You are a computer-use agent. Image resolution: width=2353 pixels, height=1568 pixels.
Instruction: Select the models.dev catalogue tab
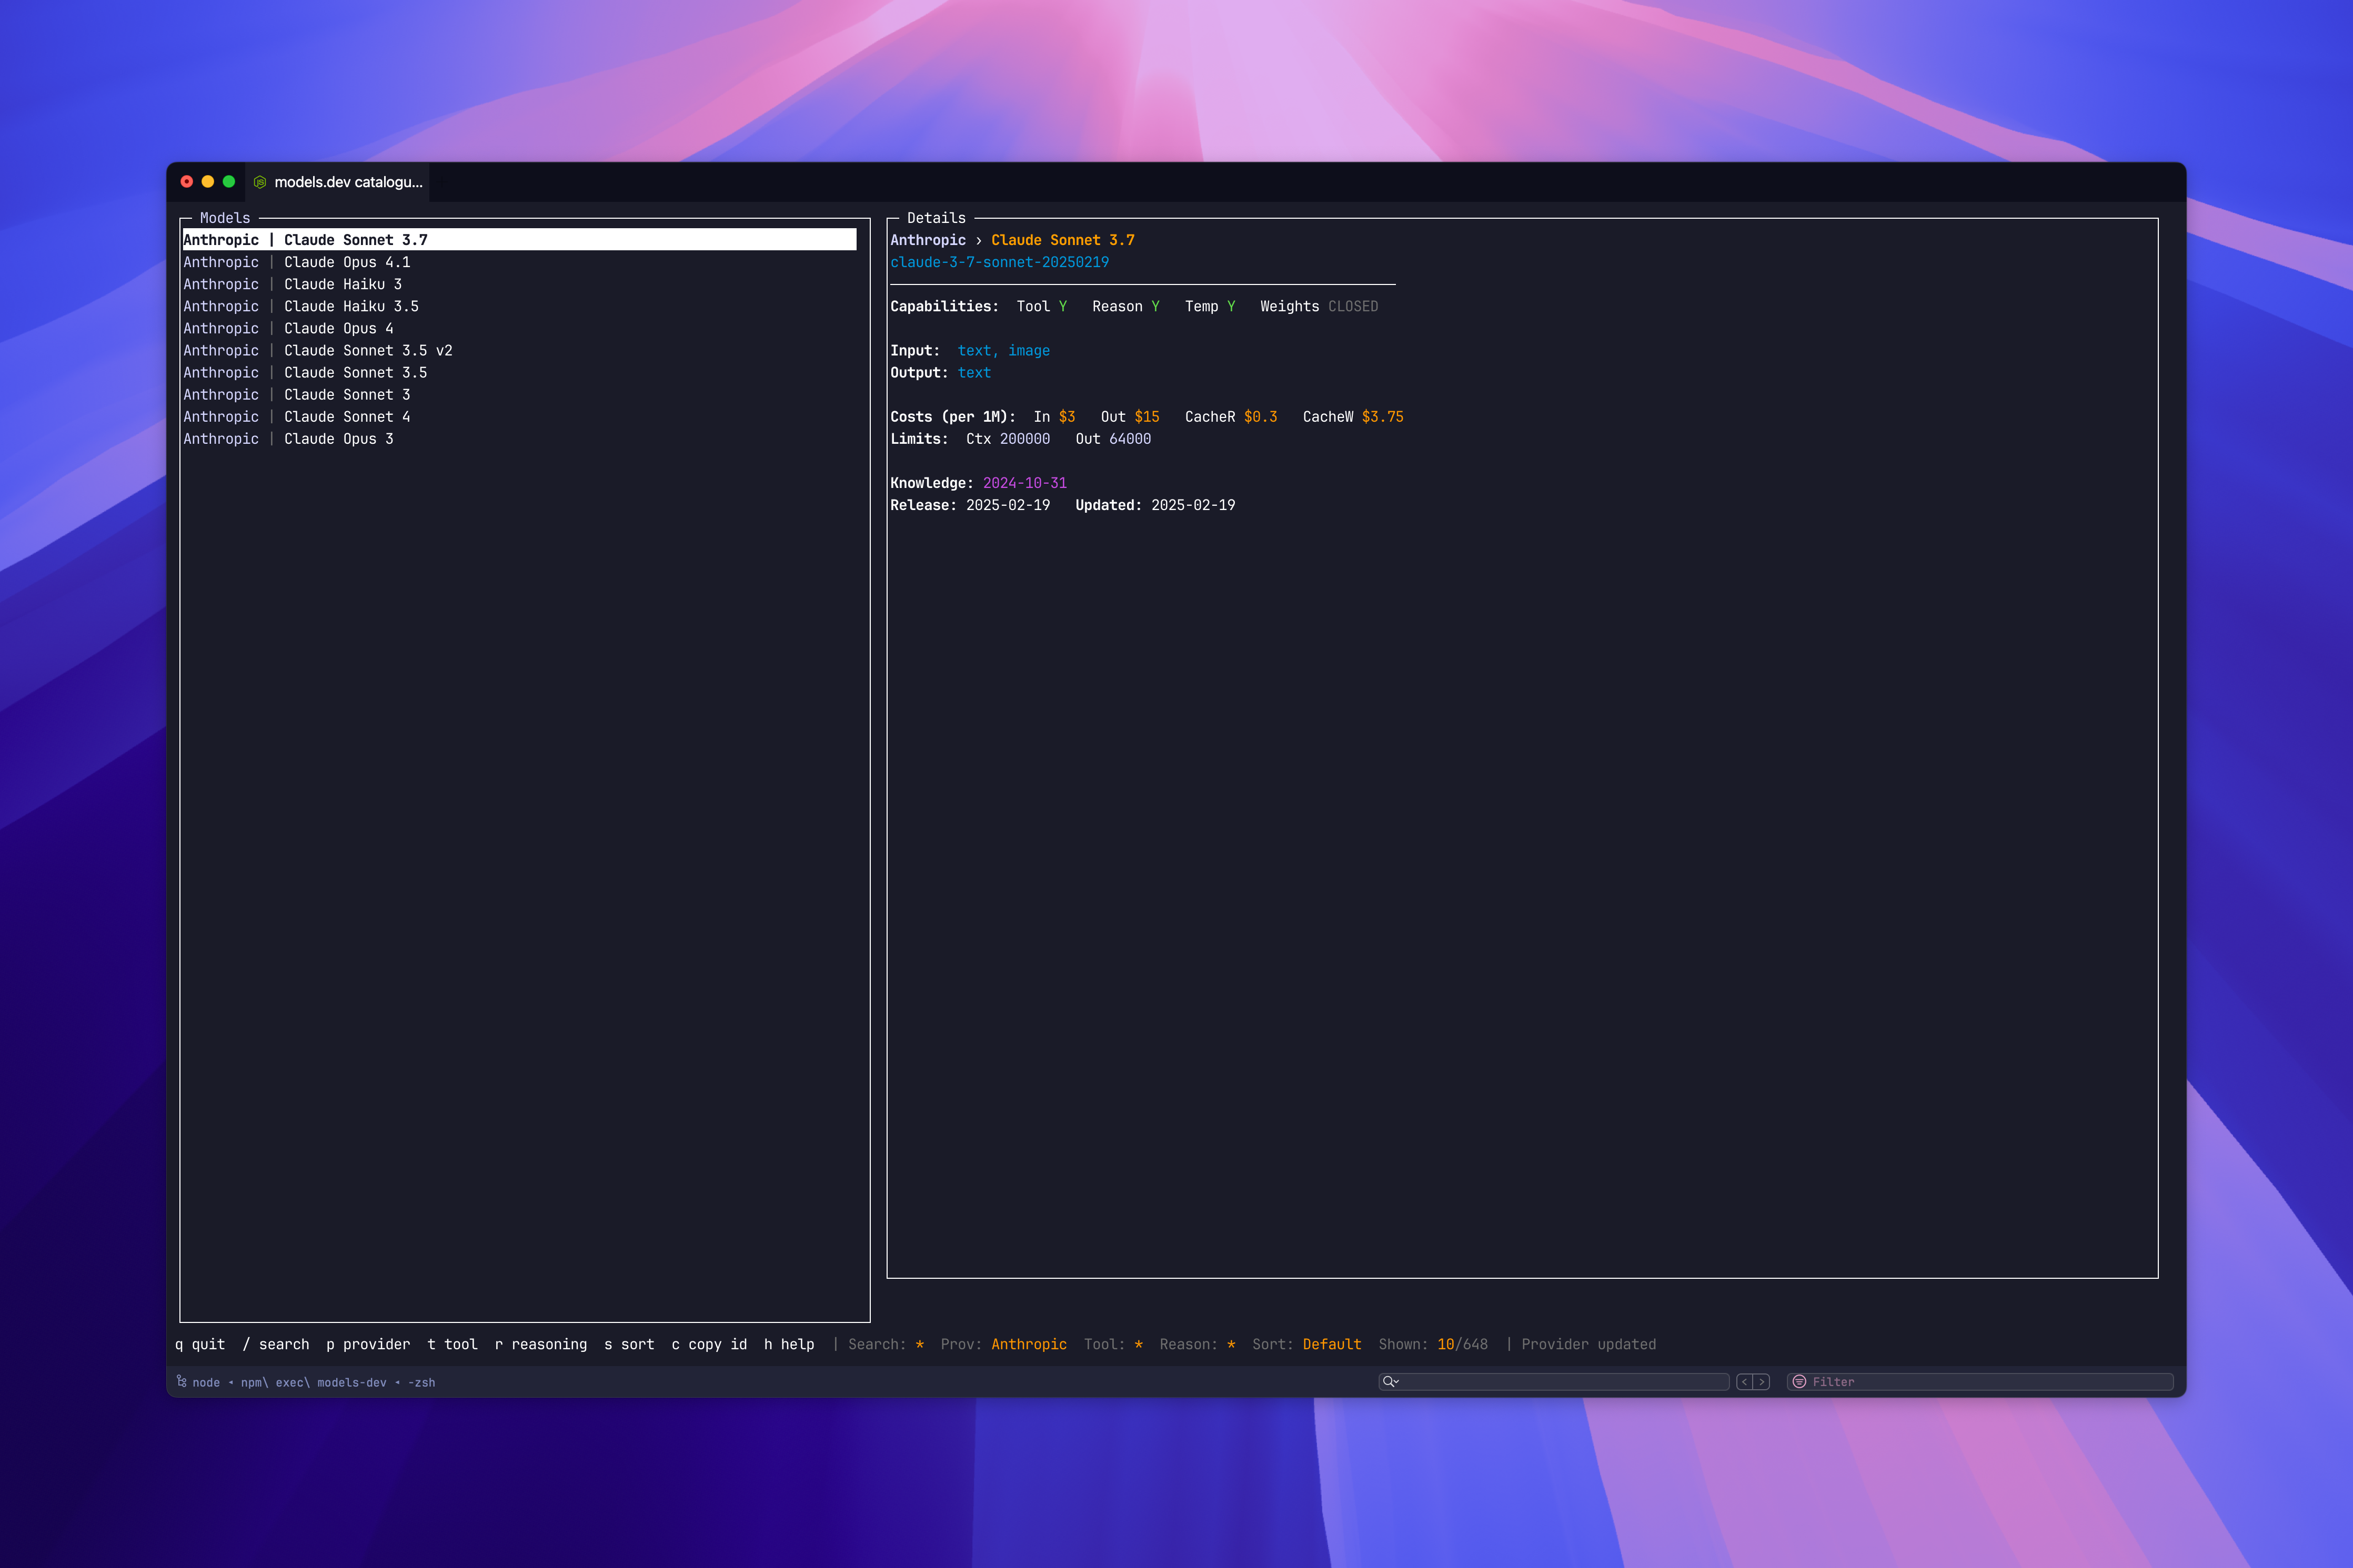[347, 182]
